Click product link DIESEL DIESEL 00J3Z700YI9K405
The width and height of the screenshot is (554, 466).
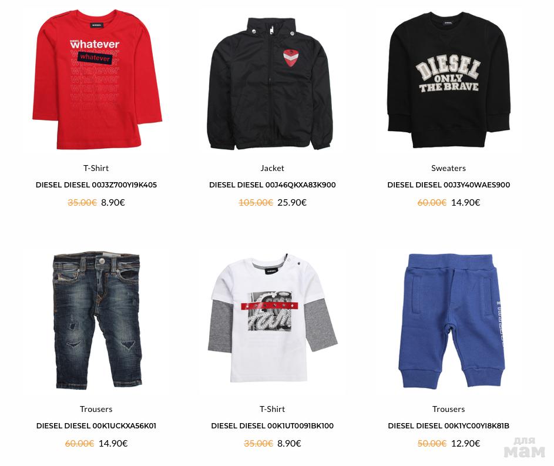(96, 185)
